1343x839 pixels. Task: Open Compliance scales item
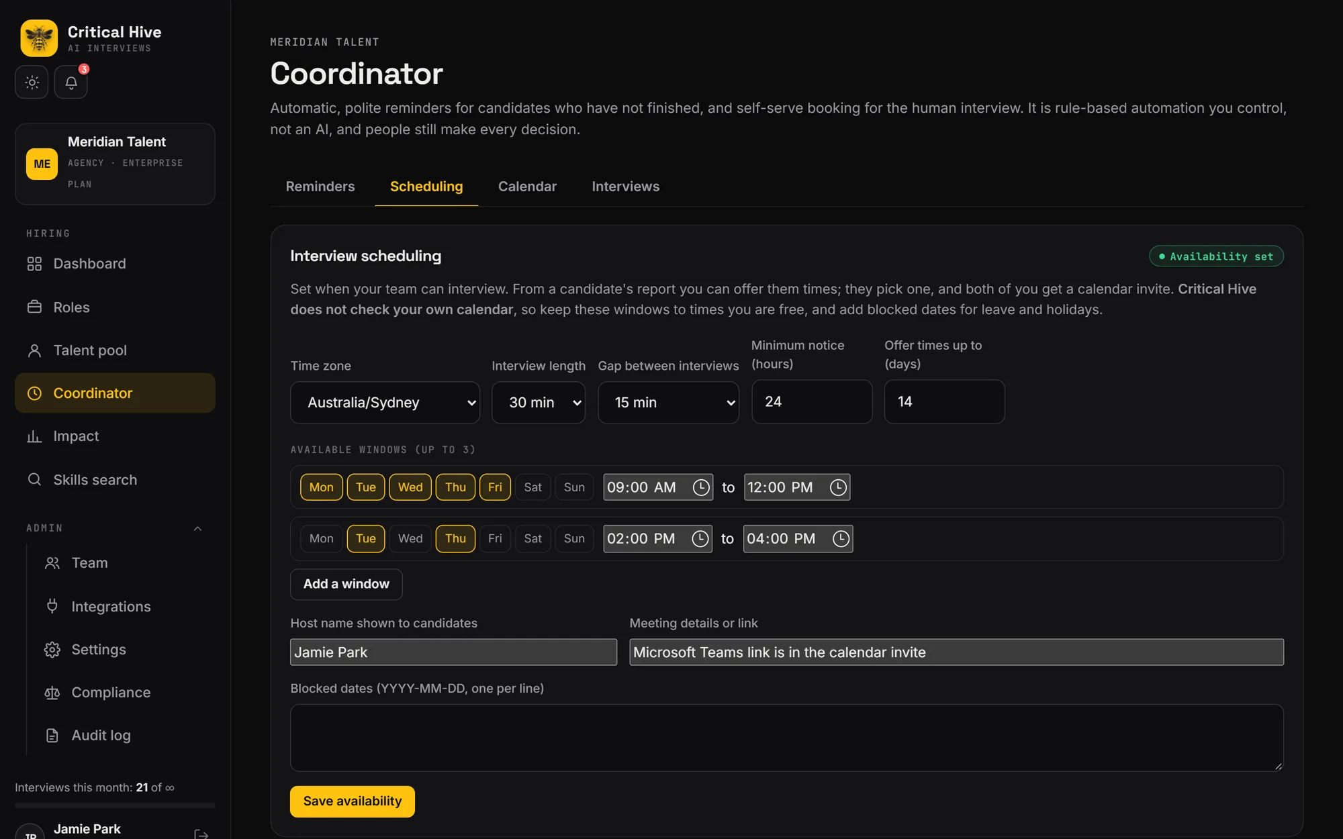pos(124,693)
